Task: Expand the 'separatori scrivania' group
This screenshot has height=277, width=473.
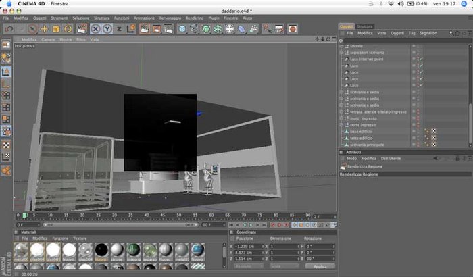Action: click(341, 53)
